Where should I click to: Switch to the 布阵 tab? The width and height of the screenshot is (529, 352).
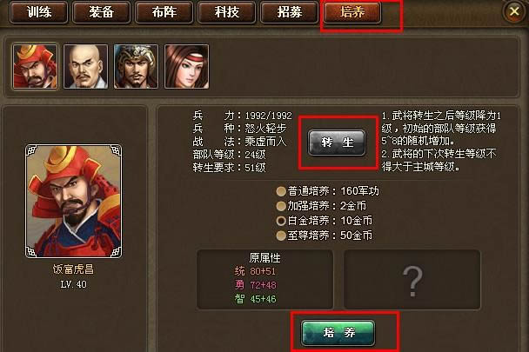164,12
